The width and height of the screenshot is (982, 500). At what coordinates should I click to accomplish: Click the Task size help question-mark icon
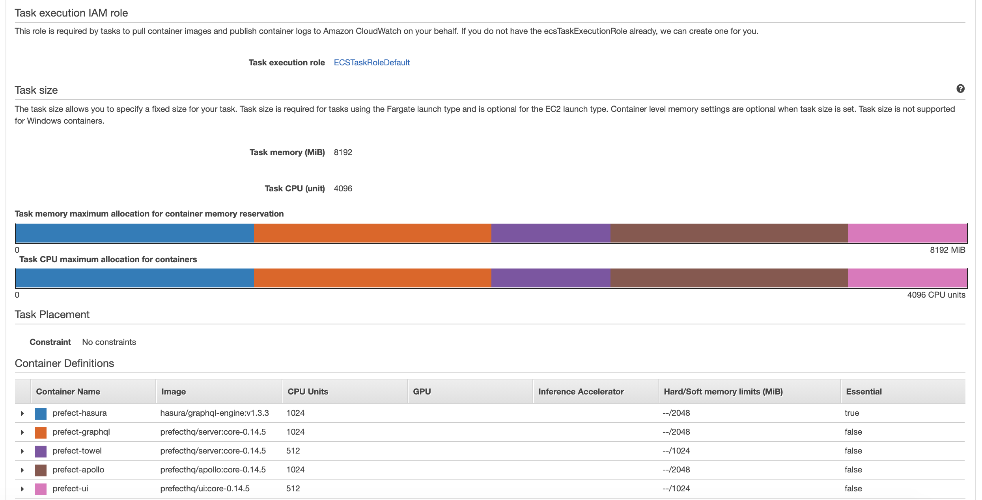pos(960,89)
